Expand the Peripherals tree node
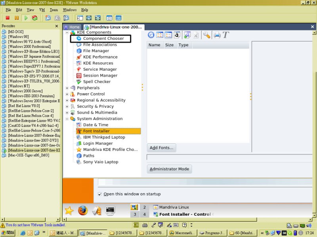 [x=67, y=88]
